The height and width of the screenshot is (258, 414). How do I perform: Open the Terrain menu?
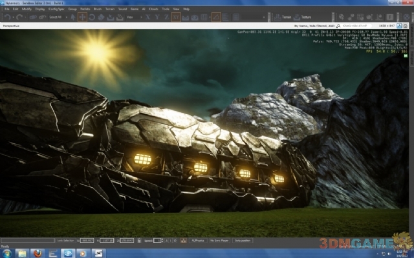[110, 9]
